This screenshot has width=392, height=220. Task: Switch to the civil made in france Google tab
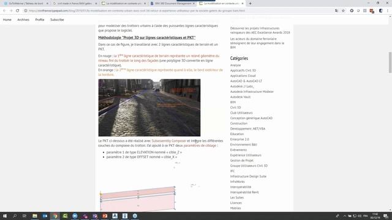coord(75,4)
